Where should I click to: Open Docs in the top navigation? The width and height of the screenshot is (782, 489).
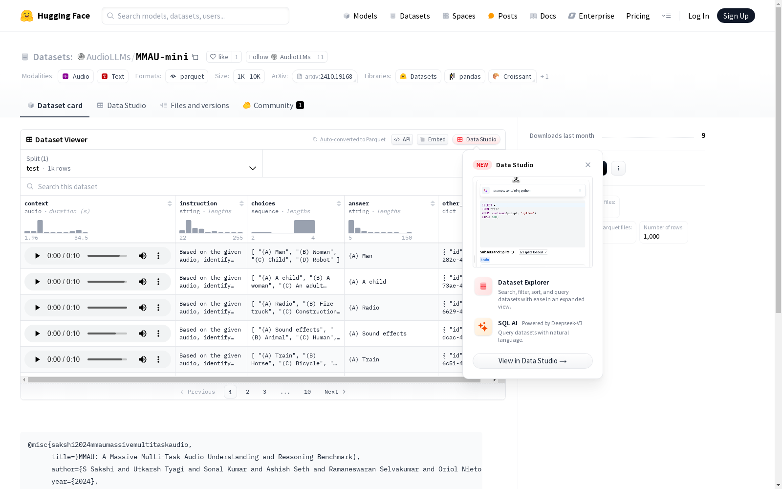click(543, 16)
